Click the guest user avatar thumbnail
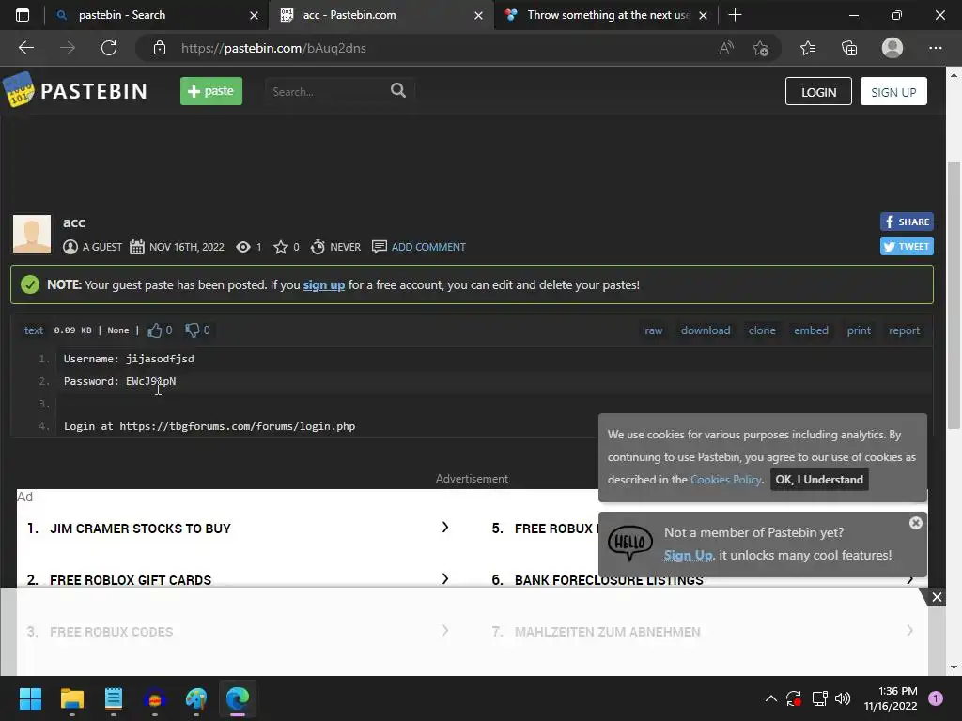This screenshot has width=962, height=721. 32,234
